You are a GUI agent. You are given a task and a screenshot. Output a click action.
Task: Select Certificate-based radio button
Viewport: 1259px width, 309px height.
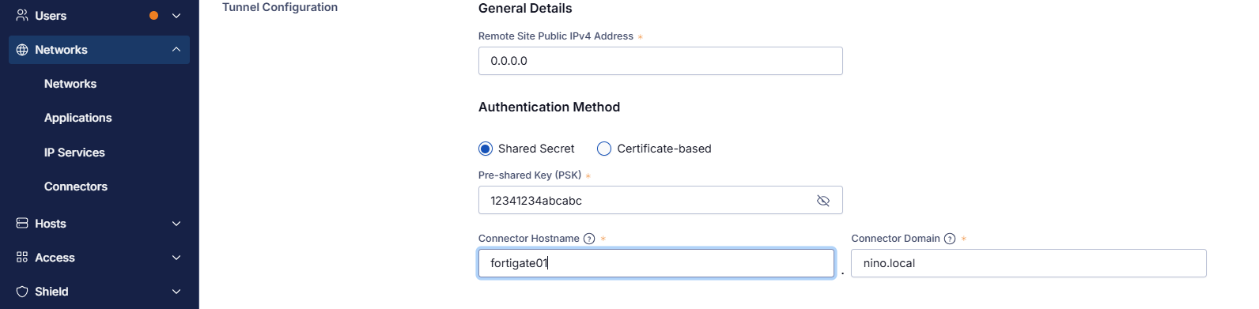[604, 149]
